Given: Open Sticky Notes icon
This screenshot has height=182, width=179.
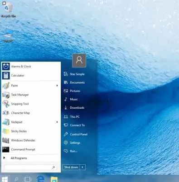Looking at the screenshot, I should [6, 131].
